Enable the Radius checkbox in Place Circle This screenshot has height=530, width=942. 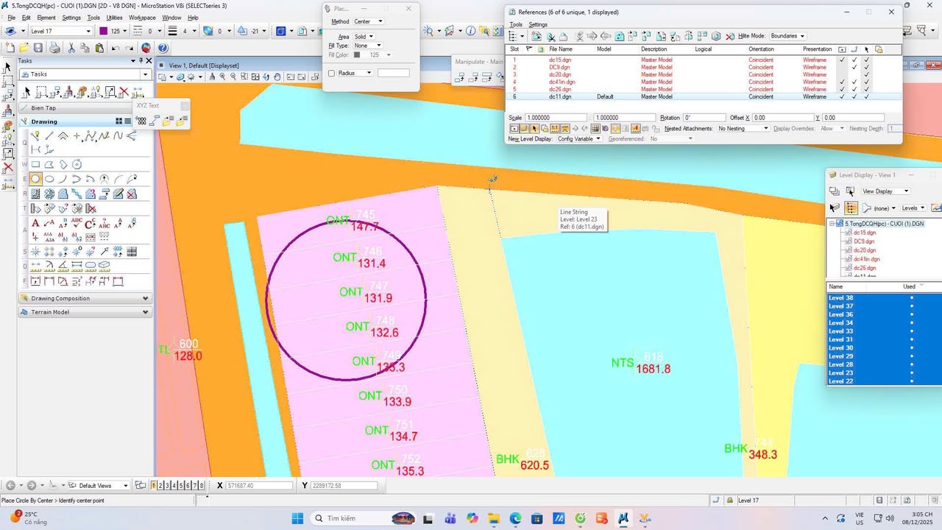click(332, 73)
